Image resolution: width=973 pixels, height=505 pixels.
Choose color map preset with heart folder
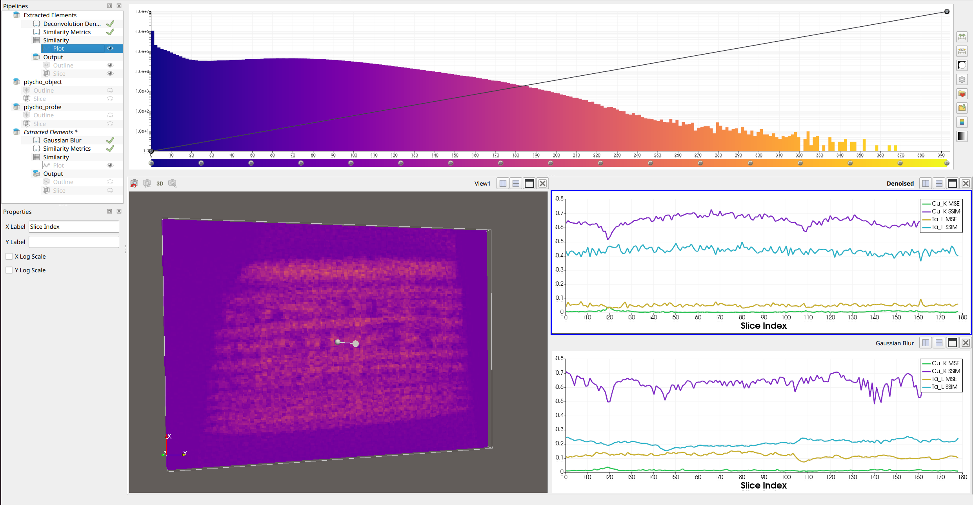point(962,94)
